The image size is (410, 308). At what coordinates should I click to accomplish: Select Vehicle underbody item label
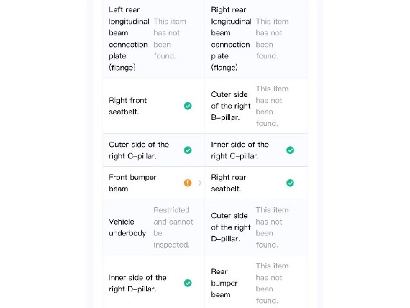[127, 227]
